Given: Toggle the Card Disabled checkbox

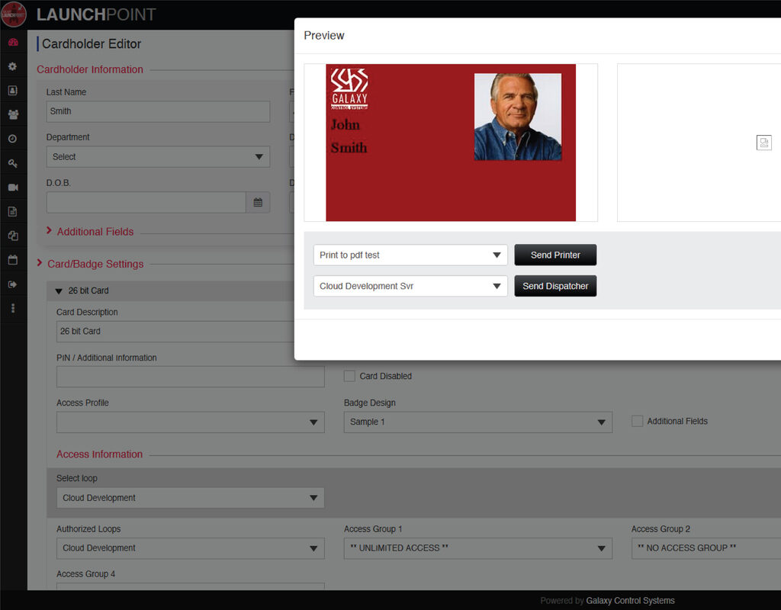Looking at the screenshot, I should point(349,376).
